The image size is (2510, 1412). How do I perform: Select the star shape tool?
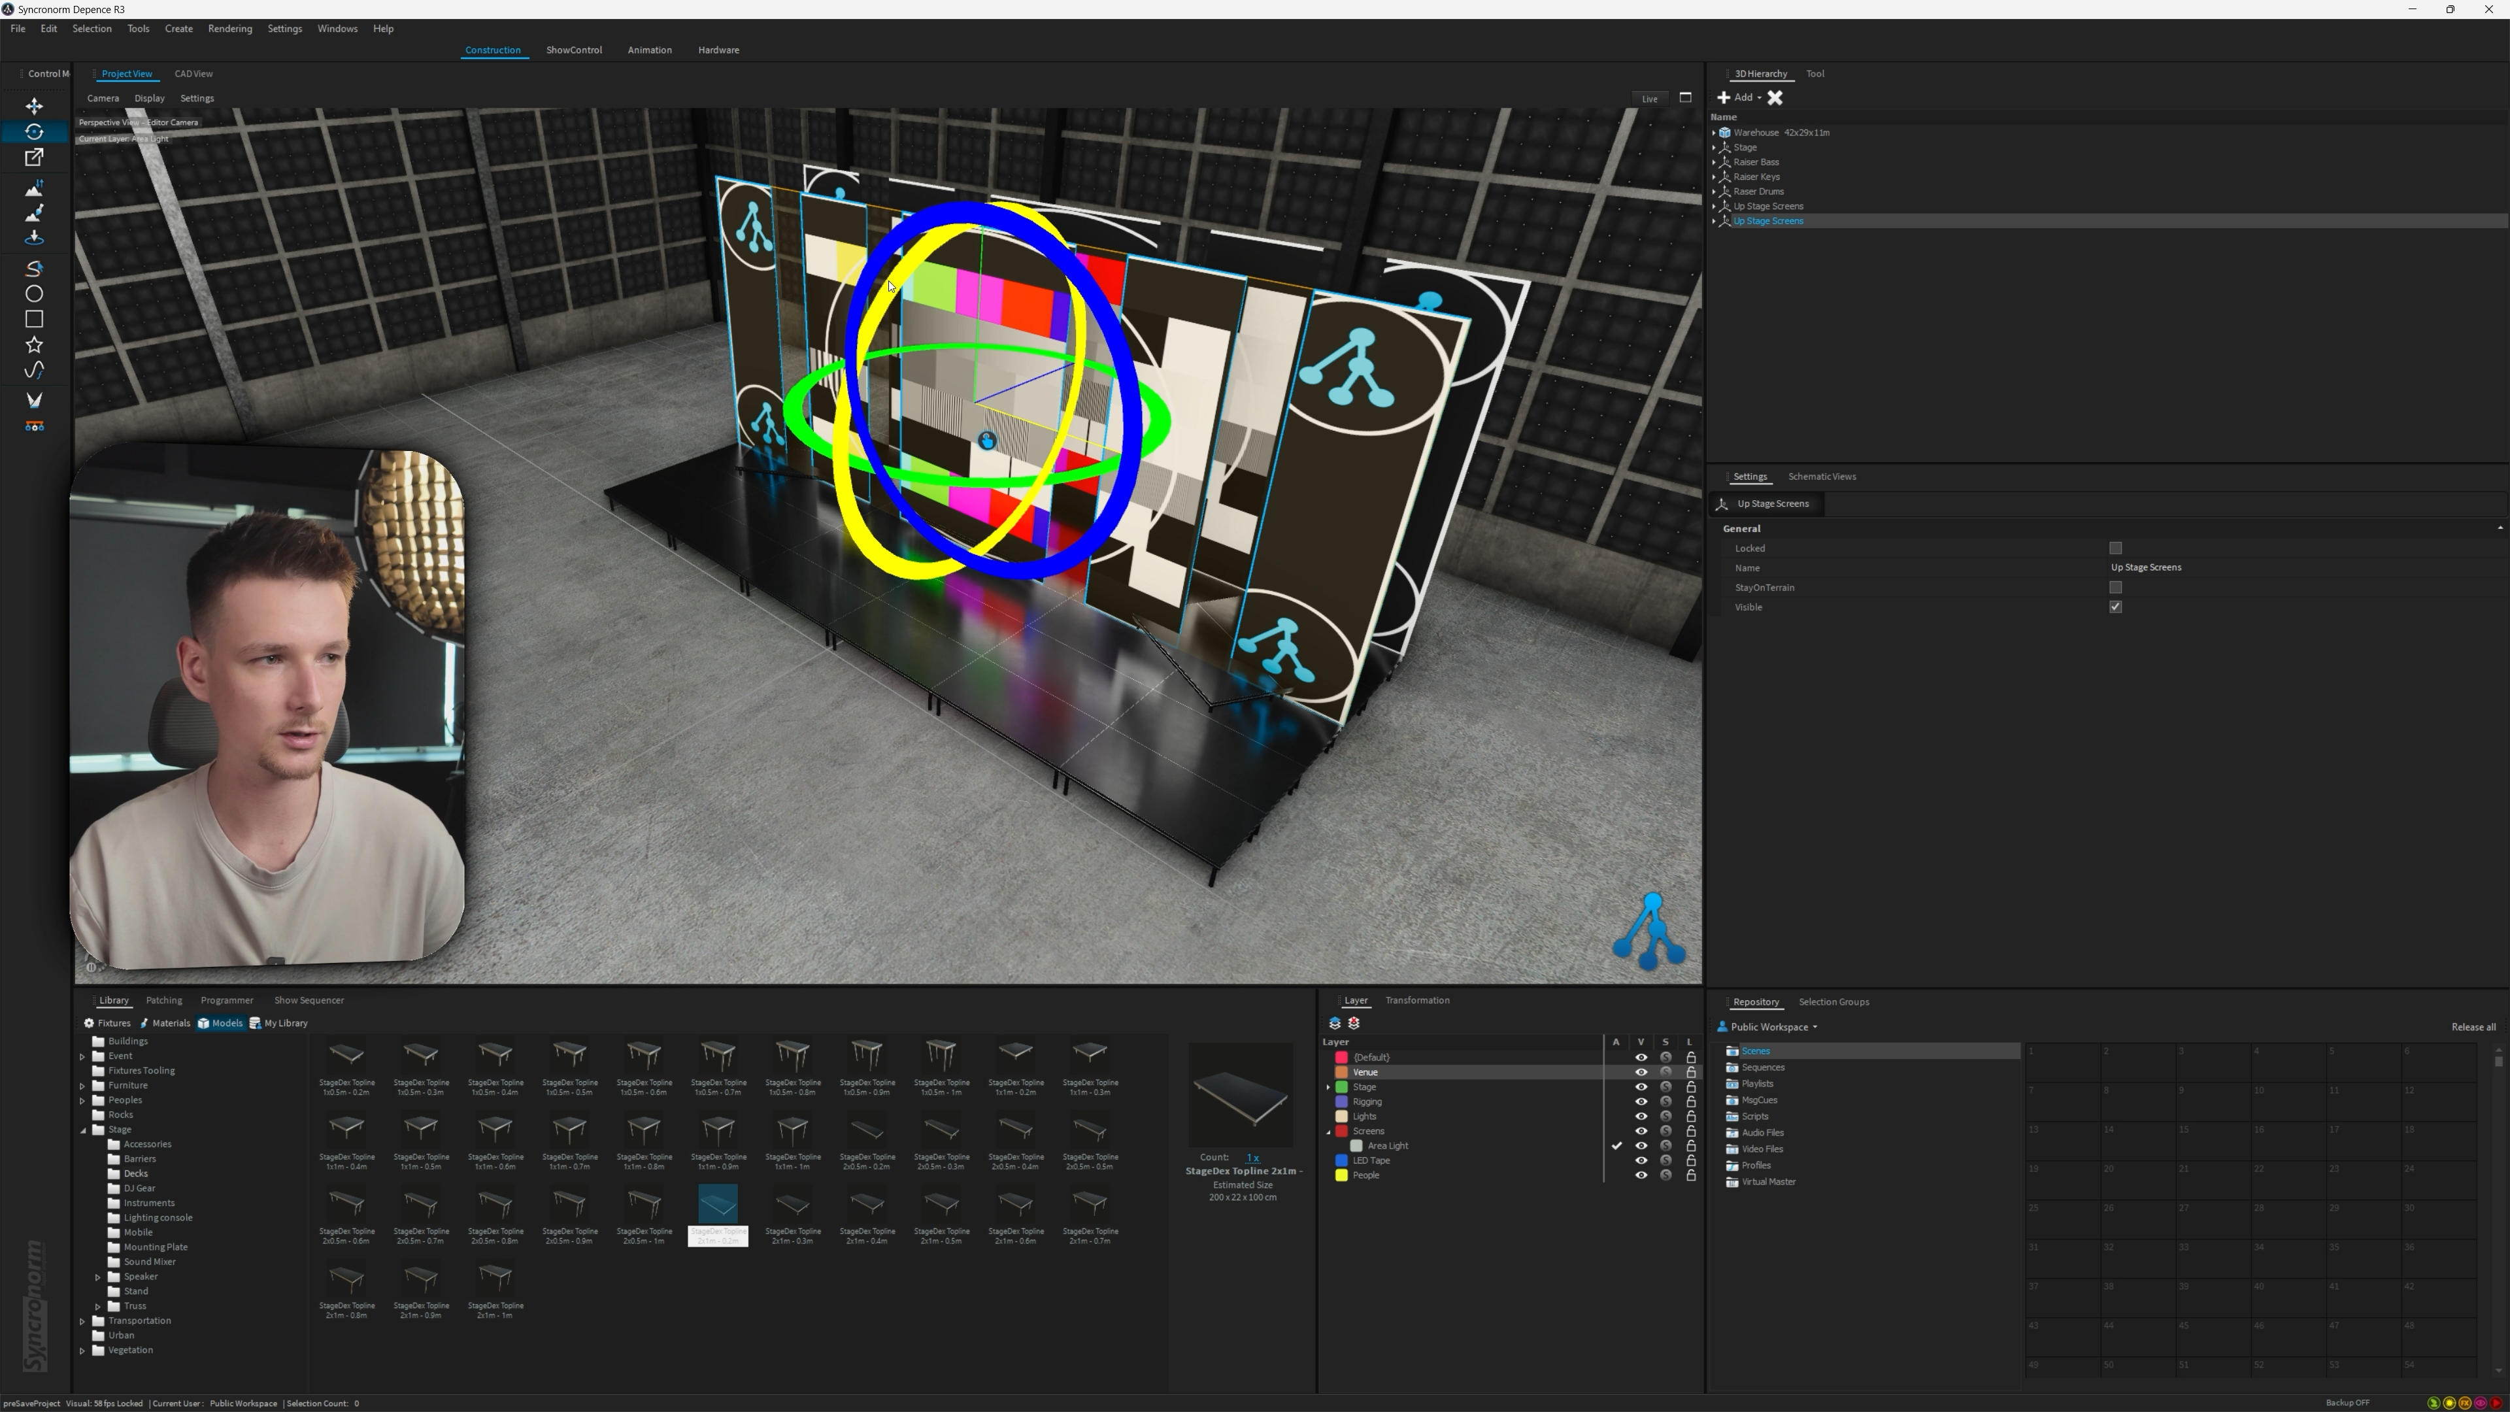tap(34, 345)
